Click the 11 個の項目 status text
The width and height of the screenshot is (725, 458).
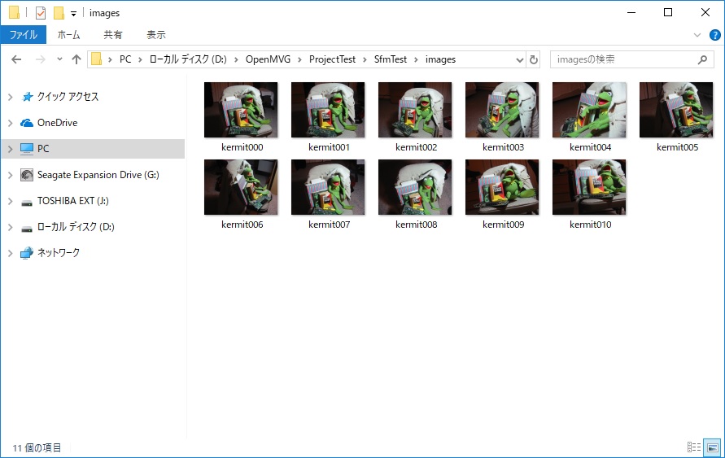tap(37, 448)
